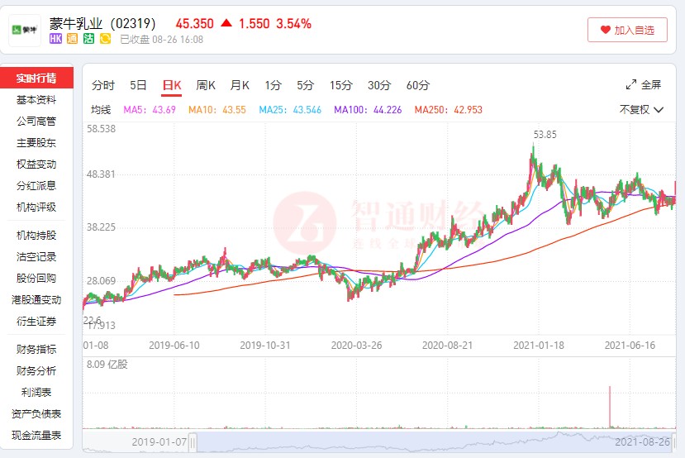Switch to the 60分 interval tab

pyautogui.click(x=418, y=85)
